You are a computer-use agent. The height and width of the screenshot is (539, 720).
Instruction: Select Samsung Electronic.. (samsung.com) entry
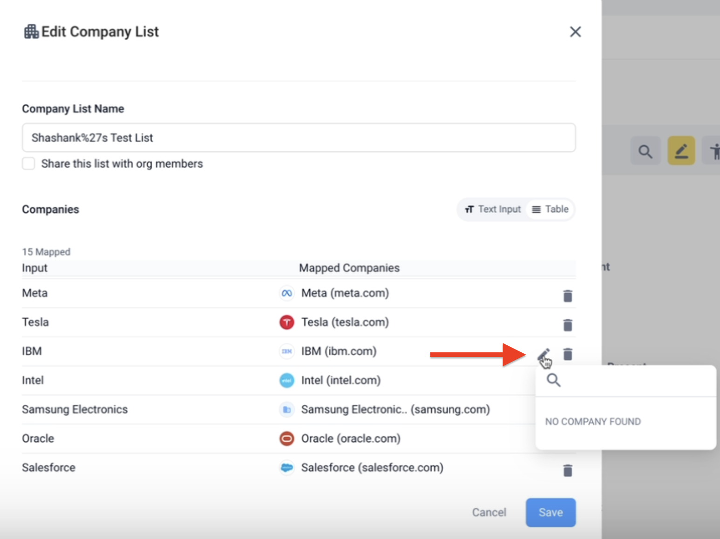(x=395, y=410)
